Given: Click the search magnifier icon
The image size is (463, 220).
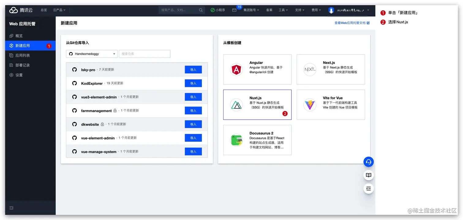Looking at the screenshot, I should coord(201,10).
